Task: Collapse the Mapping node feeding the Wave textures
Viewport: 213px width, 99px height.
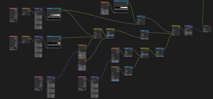Action: (x=47, y=77)
